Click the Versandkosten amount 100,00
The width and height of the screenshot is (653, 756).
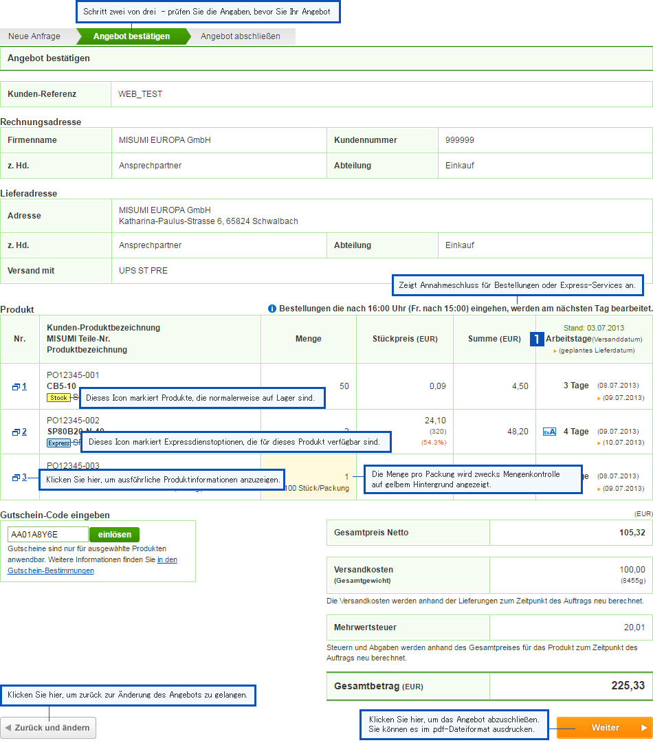(632, 570)
